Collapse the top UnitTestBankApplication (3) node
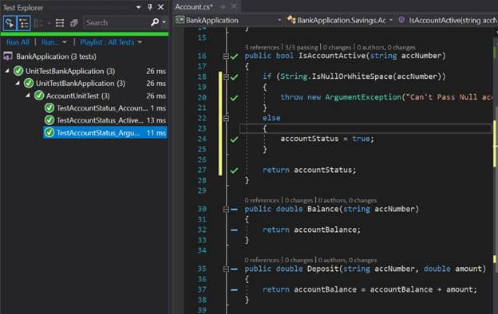Viewport: 498px width, 314px height. point(7,71)
